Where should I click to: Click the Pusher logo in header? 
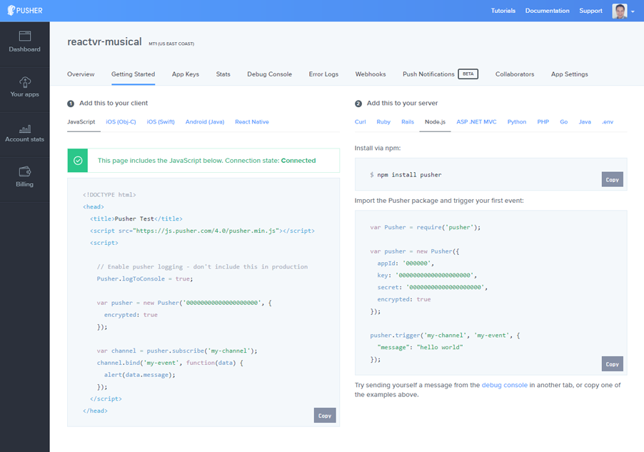(25, 10)
